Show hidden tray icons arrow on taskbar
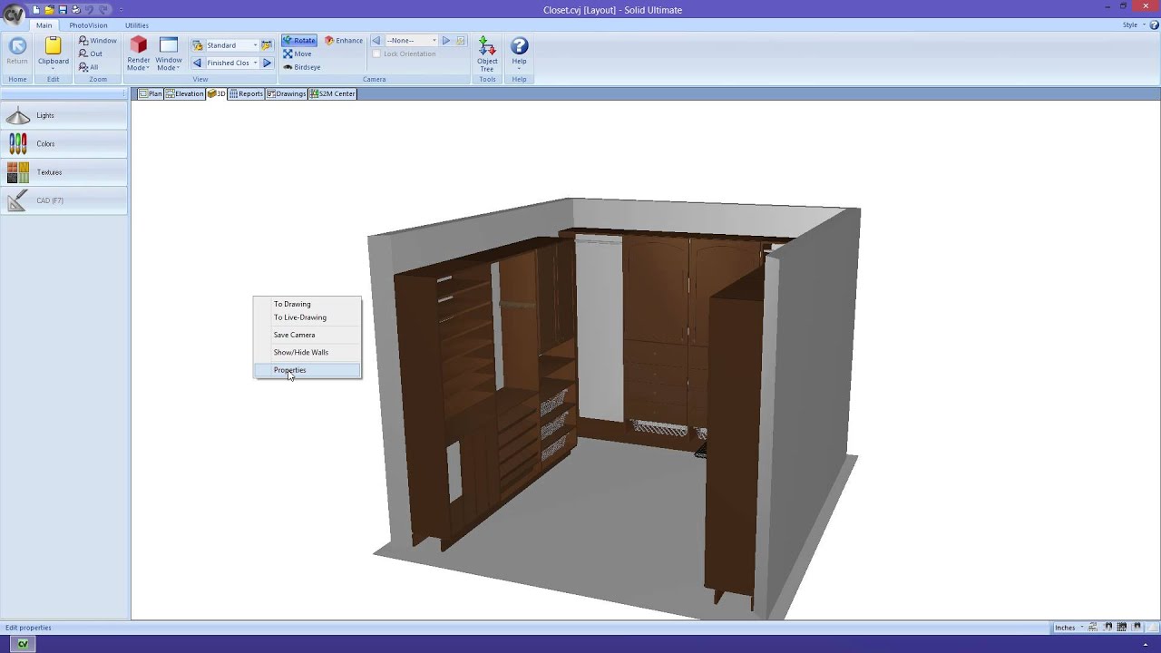 1145,645
